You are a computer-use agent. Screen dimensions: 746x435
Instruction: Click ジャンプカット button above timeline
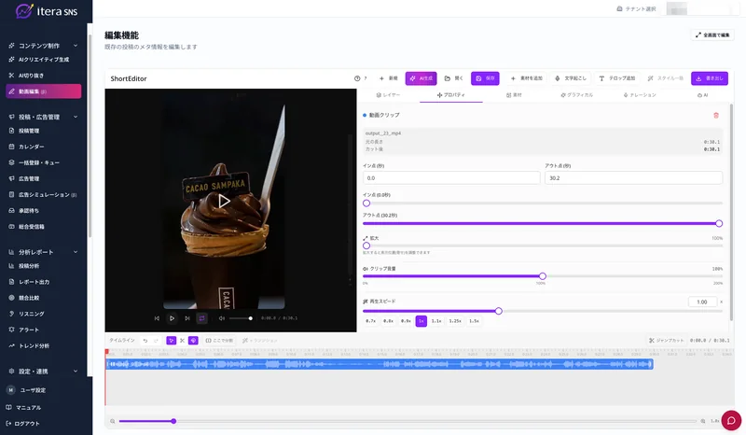click(666, 341)
